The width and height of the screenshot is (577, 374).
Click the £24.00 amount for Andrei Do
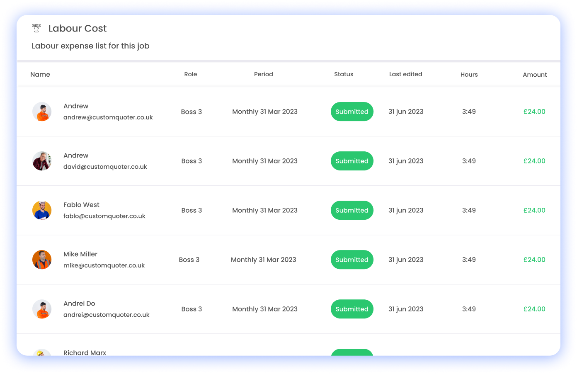(x=534, y=309)
